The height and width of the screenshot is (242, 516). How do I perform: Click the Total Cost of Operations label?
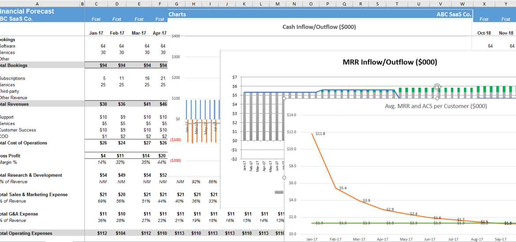click(24, 143)
